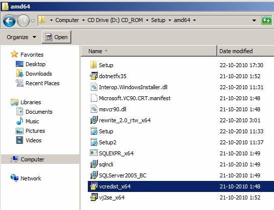Viewport: 274px width, 210px height.
Task: Click the Microsoft.VC90.CRT.manifest blank page icon
Action: (x=94, y=98)
